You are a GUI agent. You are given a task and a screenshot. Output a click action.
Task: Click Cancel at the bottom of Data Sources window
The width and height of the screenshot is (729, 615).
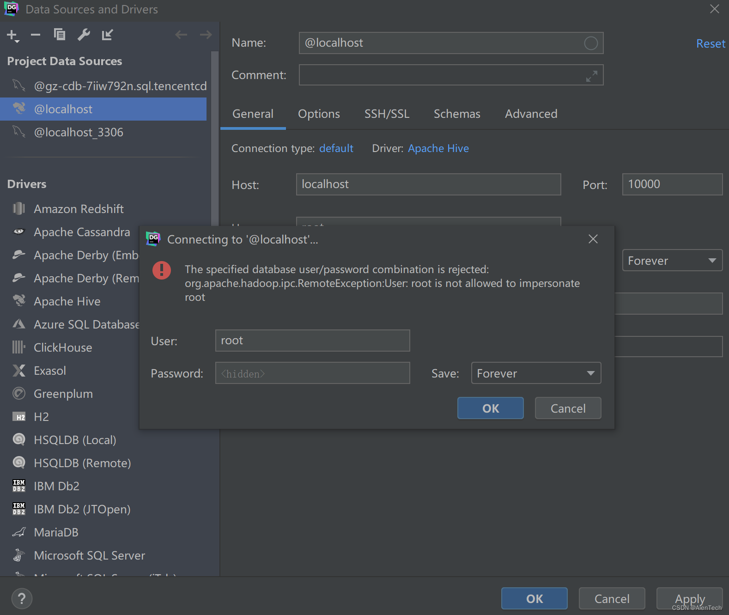tap(612, 599)
